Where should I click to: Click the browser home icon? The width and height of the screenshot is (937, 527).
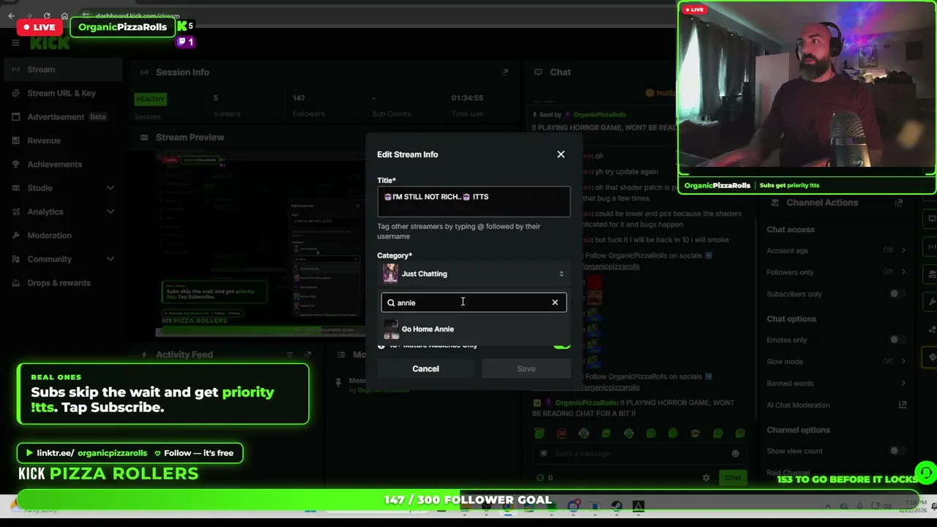click(x=64, y=16)
